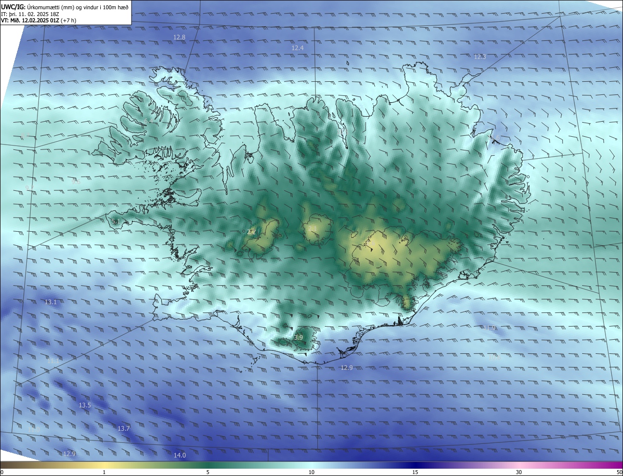This screenshot has width=623, height=476.
Task: Click the initial time line 'IT: þri. 11. 02. 2025 18Z'
Action: pos(30,14)
